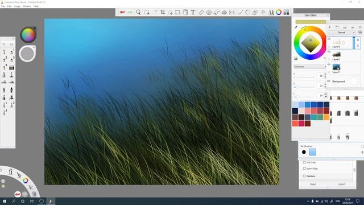Viewport: 364px width, 205px height.
Task: Toggle lock transparency on Layer2
Action: [329, 59]
